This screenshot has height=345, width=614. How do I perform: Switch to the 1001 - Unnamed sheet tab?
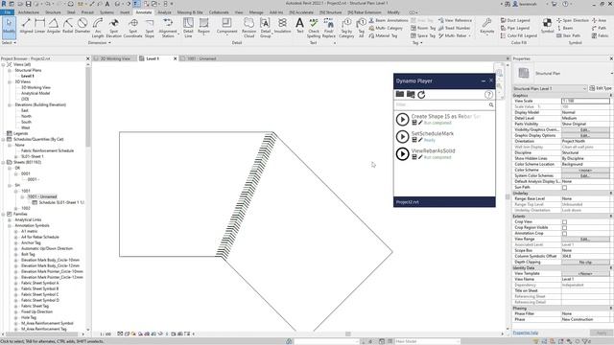[x=201, y=58]
